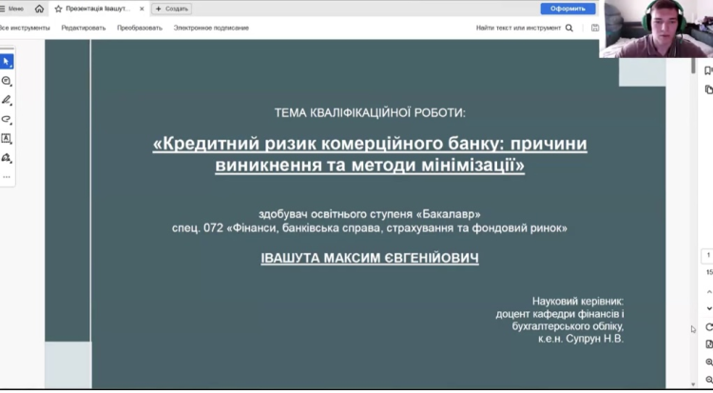Go to previous page with up chevron

coord(708,289)
